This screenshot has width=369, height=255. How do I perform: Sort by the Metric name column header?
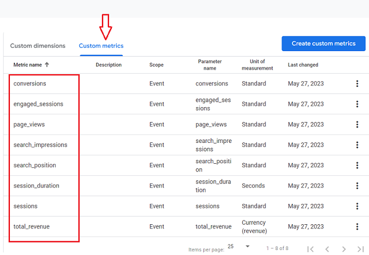pos(28,65)
